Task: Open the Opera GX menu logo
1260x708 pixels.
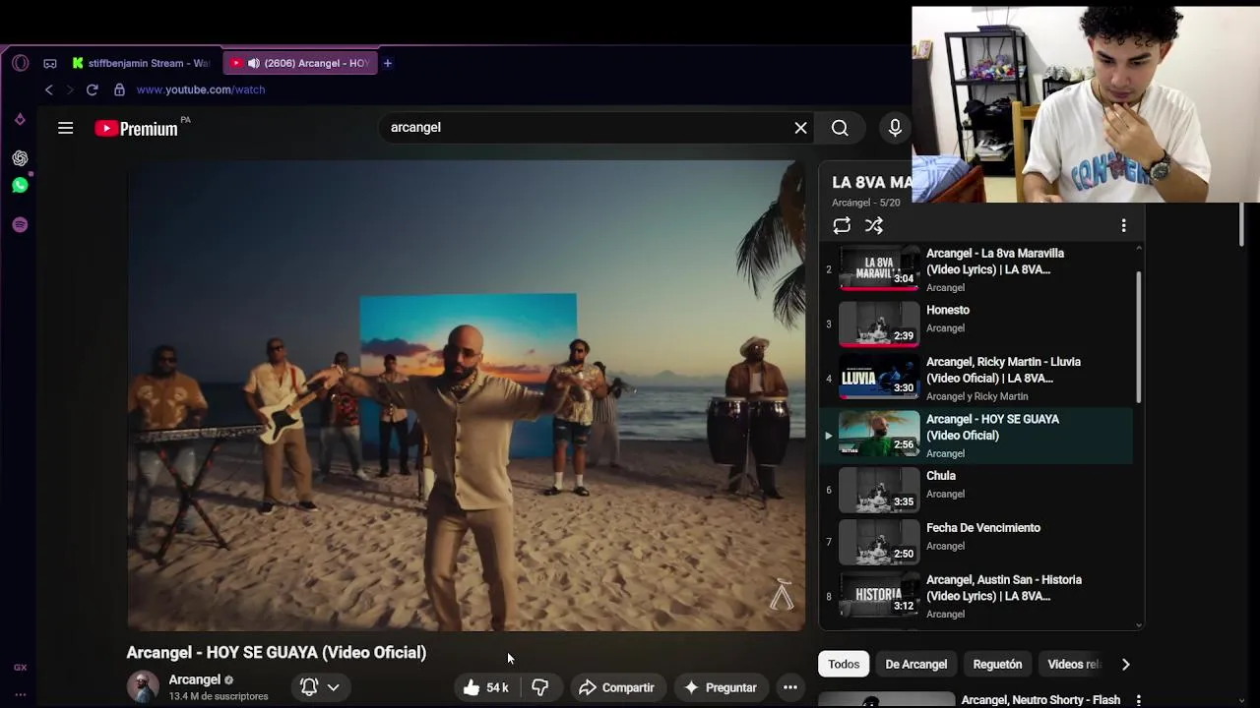Action: [21, 63]
